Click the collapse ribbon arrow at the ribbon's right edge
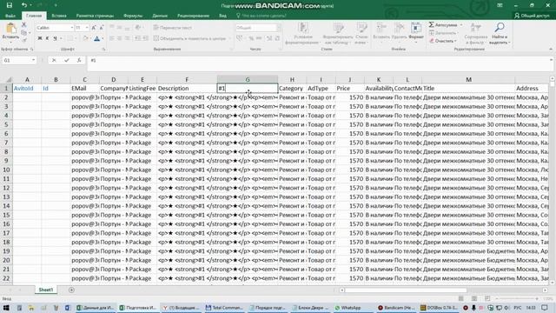This screenshot has width=556, height=313. coord(551,49)
